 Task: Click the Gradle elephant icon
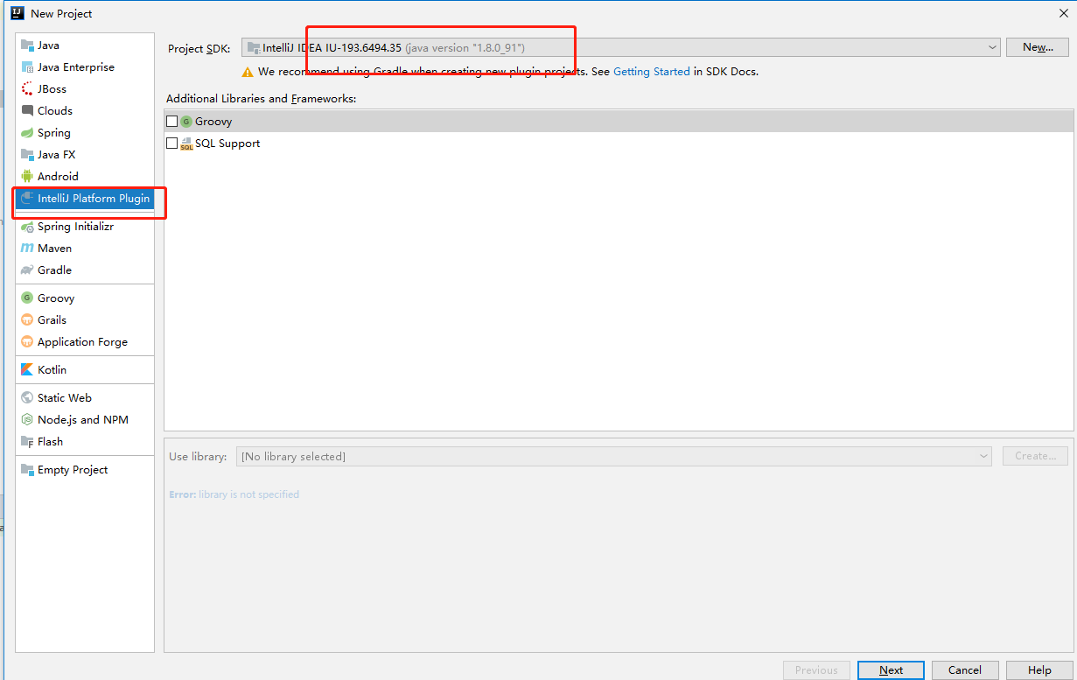pos(27,270)
